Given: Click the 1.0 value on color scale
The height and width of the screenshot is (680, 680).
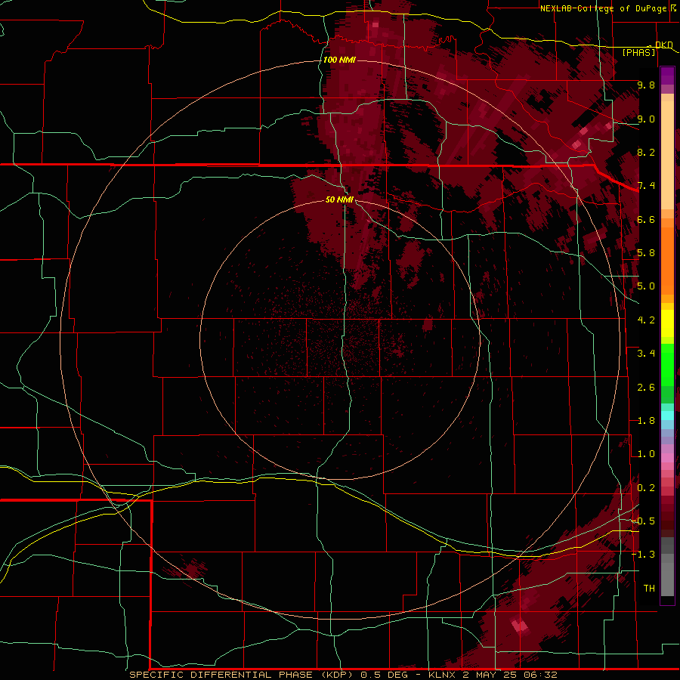Looking at the screenshot, I should 646,454.
